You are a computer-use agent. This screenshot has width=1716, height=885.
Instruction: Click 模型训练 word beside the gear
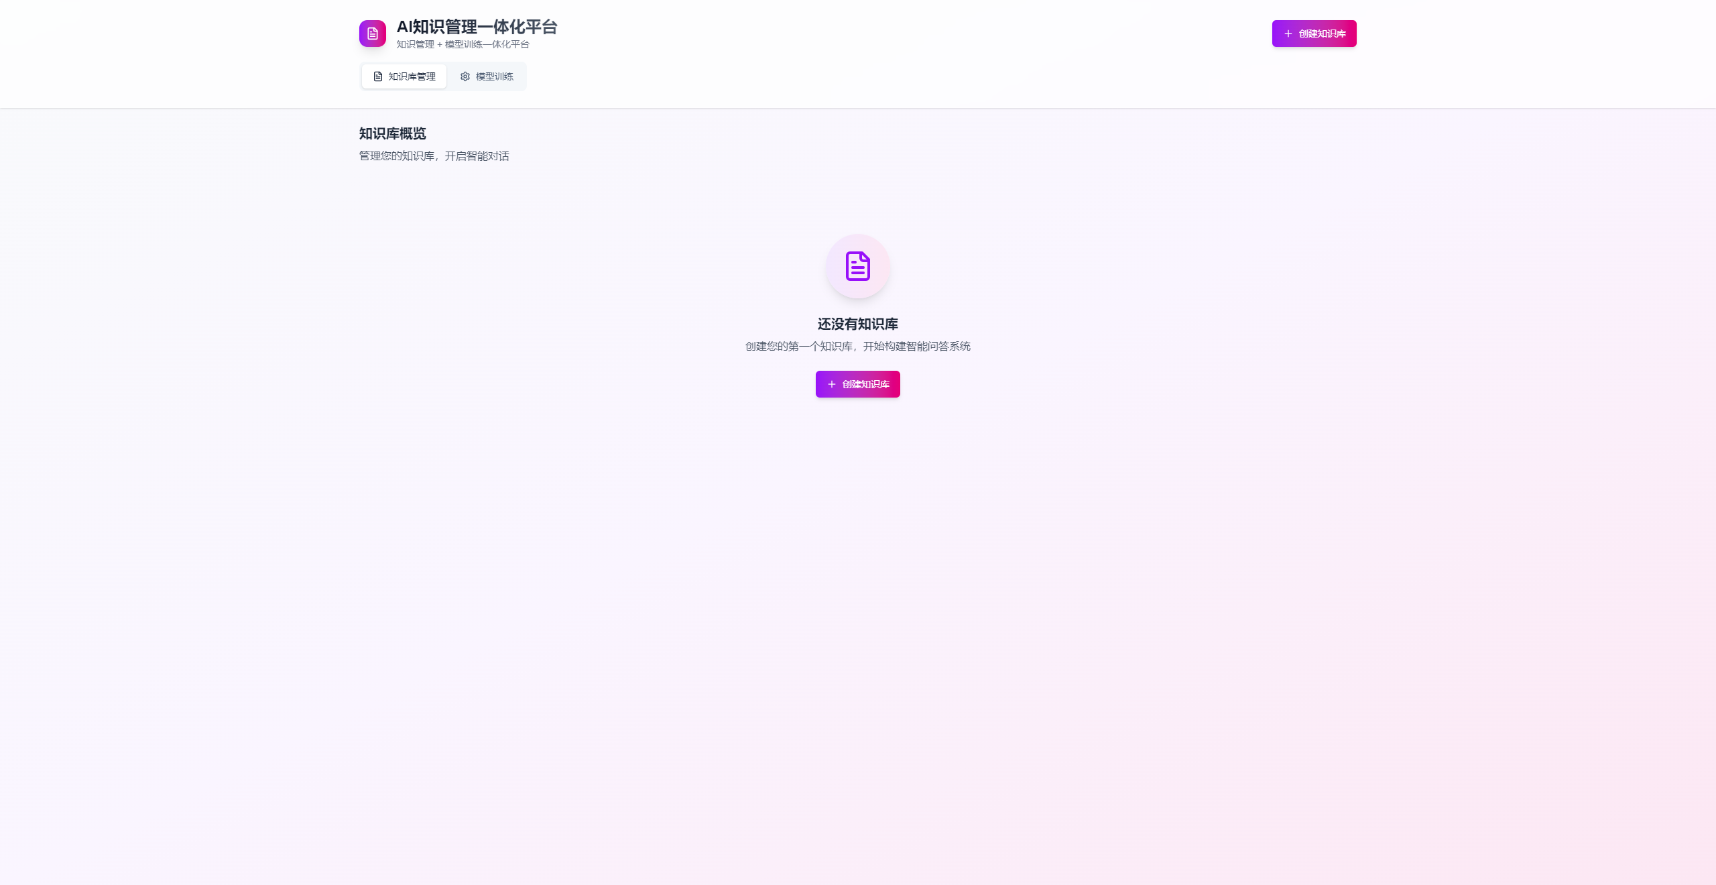click(x=495, y=76)
